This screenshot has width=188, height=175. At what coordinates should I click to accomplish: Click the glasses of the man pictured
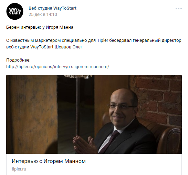point(122,106)
